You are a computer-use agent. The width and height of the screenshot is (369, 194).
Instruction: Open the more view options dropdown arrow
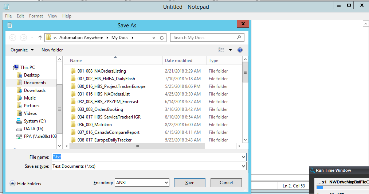(230, 50)
